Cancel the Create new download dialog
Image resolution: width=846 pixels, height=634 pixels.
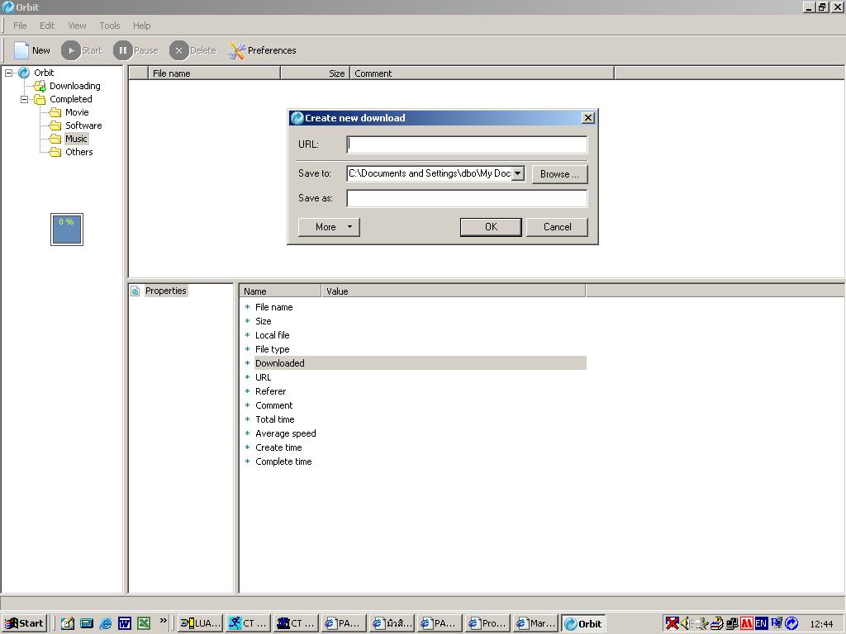pos(557,227)
